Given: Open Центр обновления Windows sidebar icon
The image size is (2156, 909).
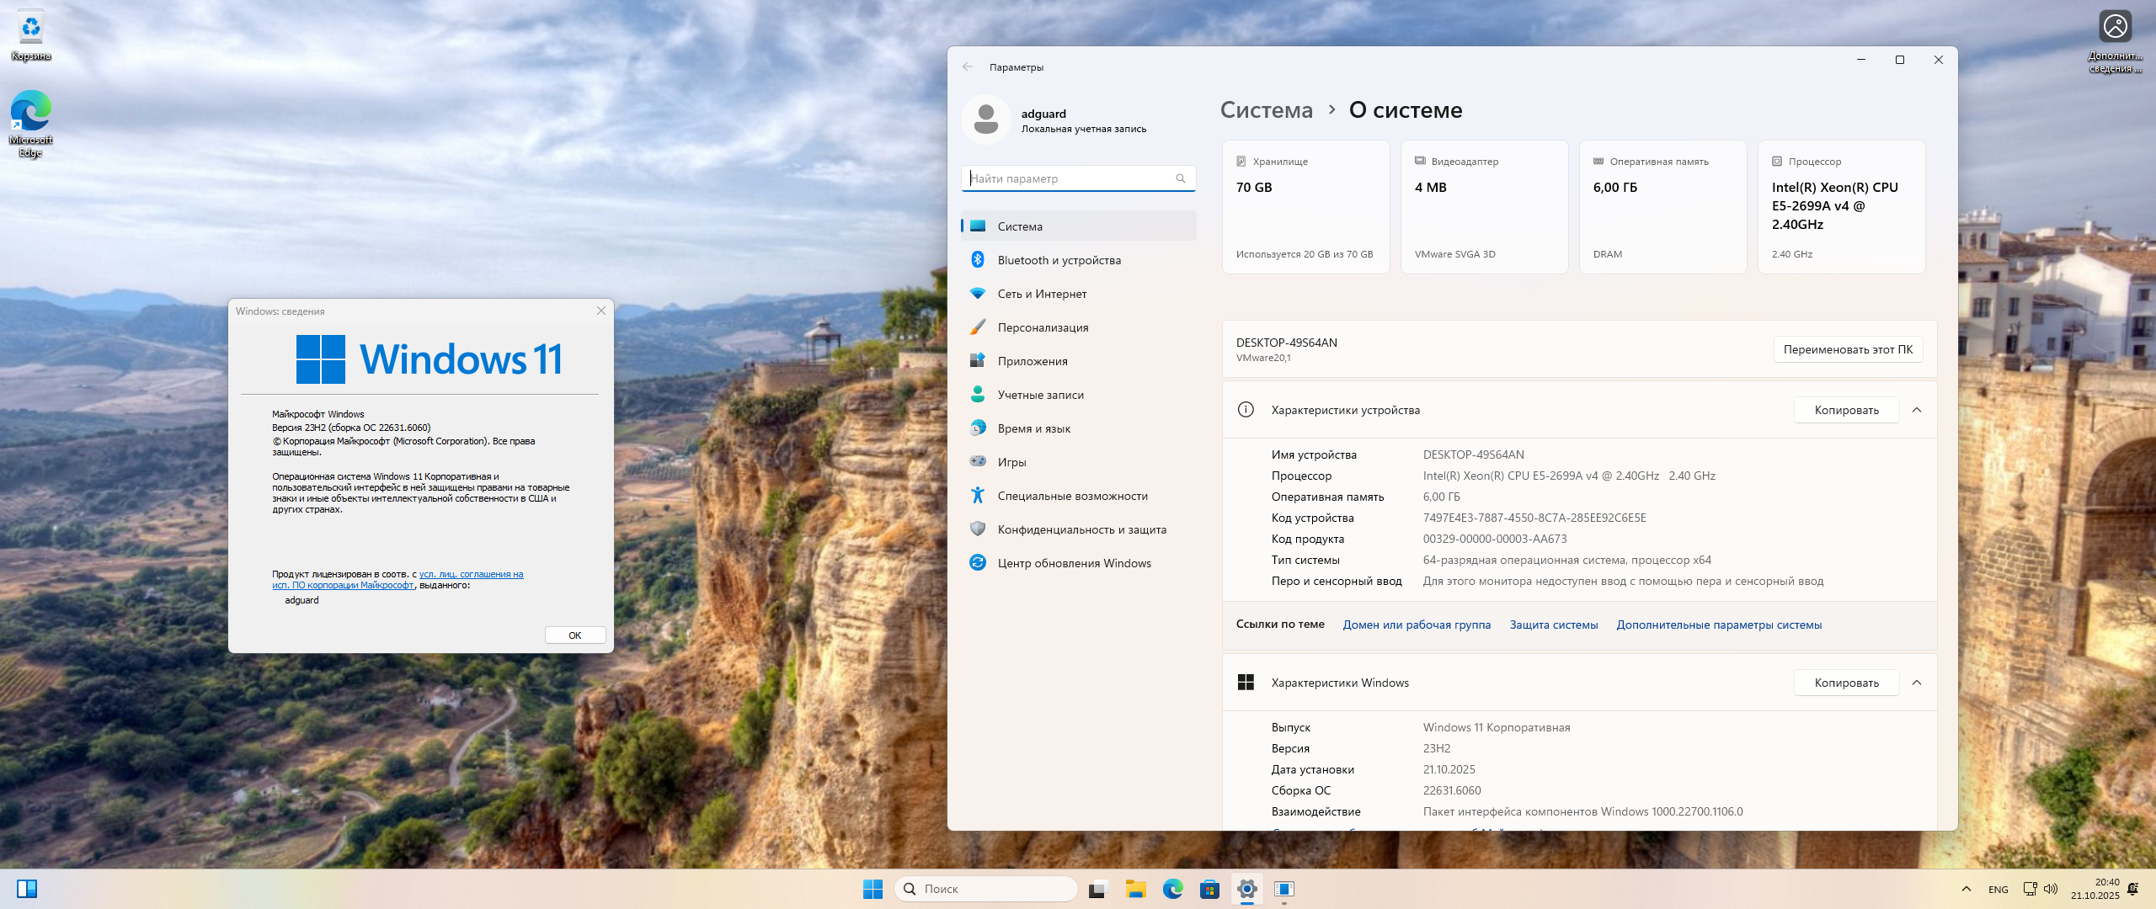Looking at the screenshot, I should pos(977,563).
